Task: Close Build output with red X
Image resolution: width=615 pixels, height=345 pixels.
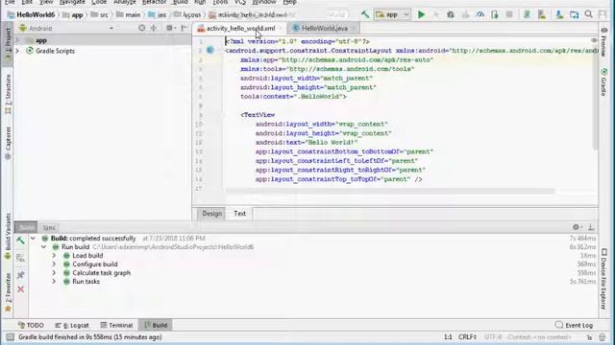Action: click(20, 289)
